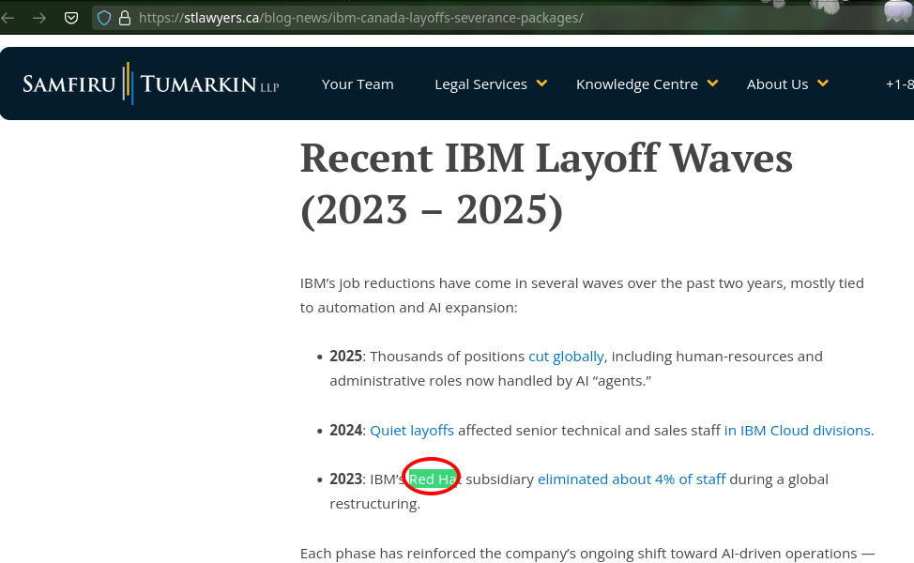Open the "eliminated about 4% of staff" link
Image resolution: width=914 pixels, height=563 pixels.
click(x=632, y=479)
